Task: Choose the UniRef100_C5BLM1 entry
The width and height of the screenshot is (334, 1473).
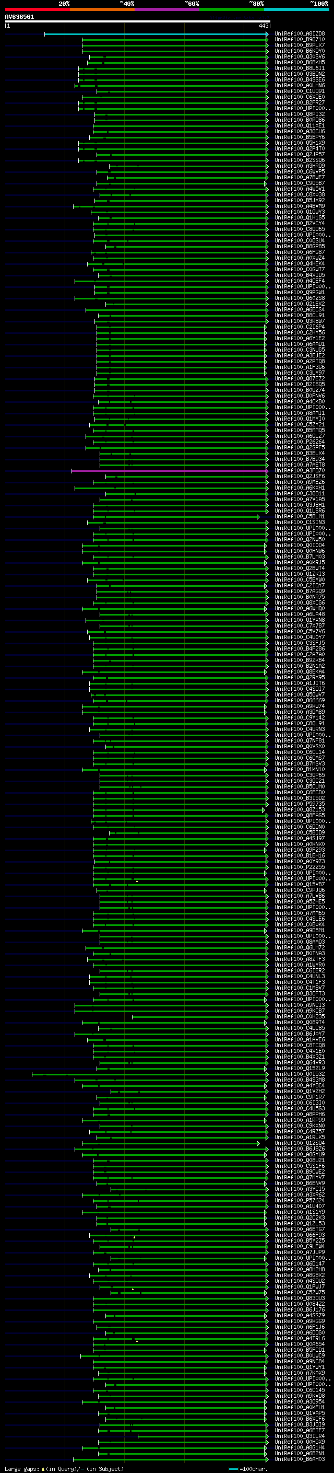Action: pyautogui.click(x=300, y=516)
